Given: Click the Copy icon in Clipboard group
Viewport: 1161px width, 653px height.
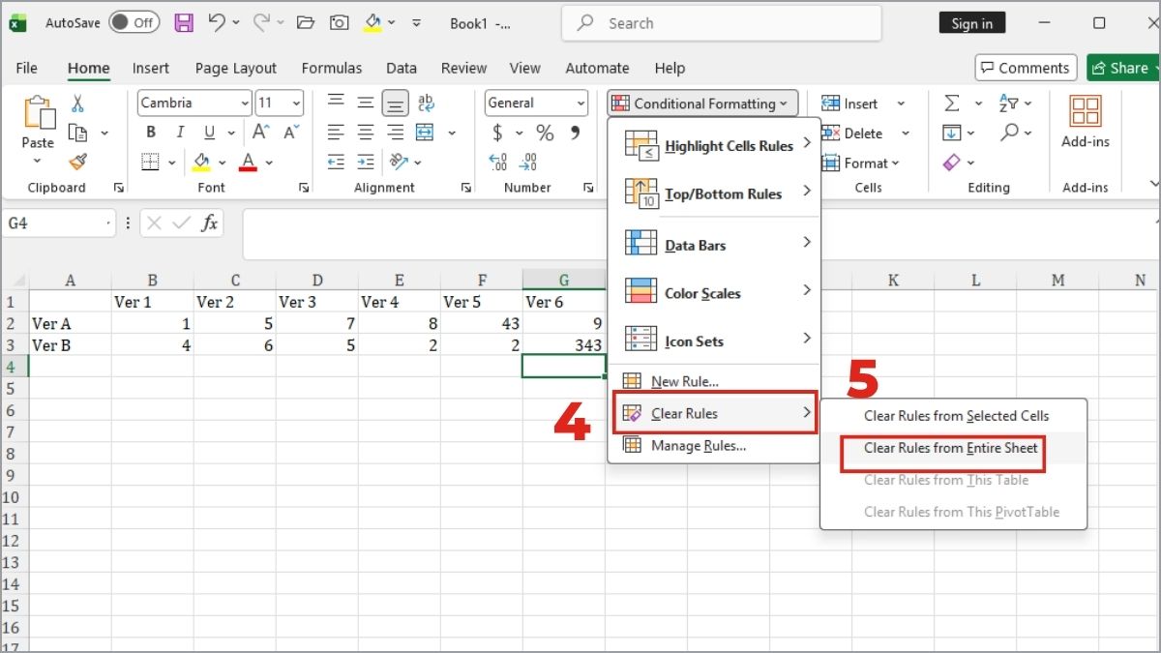Looking at the screenshot, I should tap(77, 133).
